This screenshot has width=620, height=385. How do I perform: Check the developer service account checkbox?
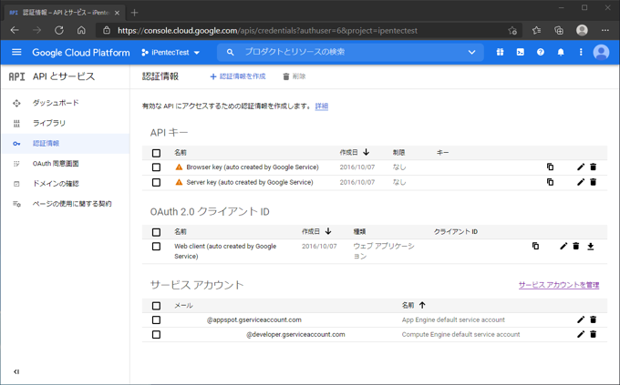(x=156, y=334)
